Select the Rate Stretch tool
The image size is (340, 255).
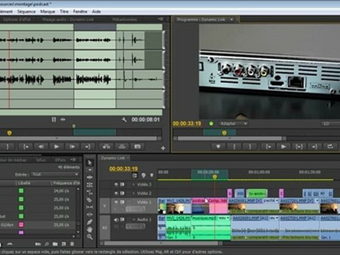(90, 192)
